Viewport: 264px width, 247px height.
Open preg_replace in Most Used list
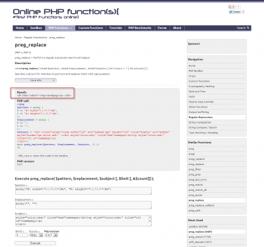[x=216, y=232]
